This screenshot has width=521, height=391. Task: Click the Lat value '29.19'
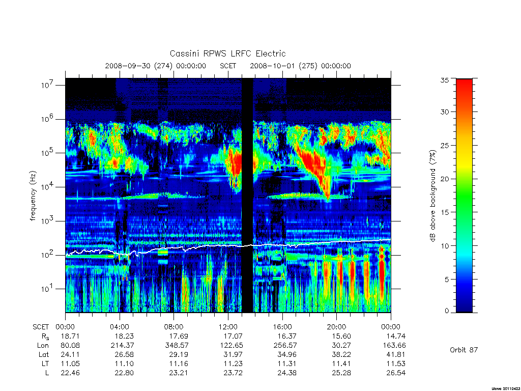pyautogui.click(x=179, y=354)
